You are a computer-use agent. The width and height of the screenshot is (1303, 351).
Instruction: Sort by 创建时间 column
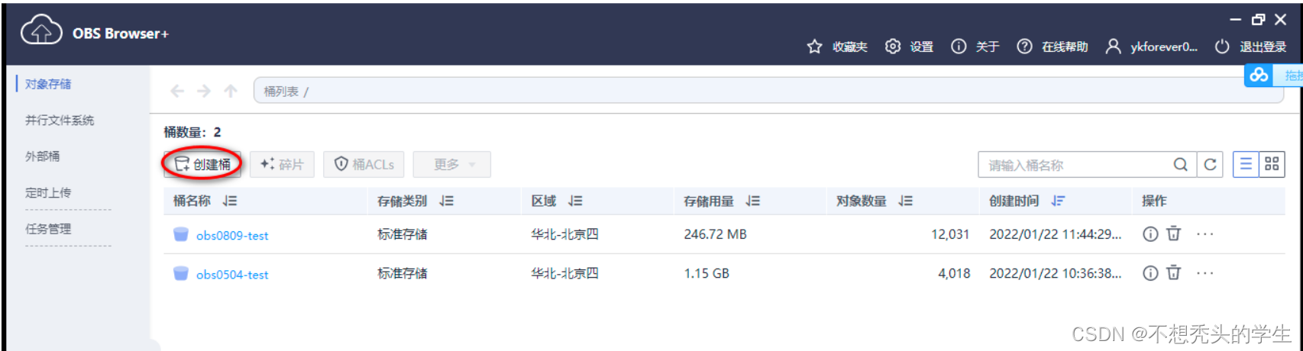[1058, 201]
